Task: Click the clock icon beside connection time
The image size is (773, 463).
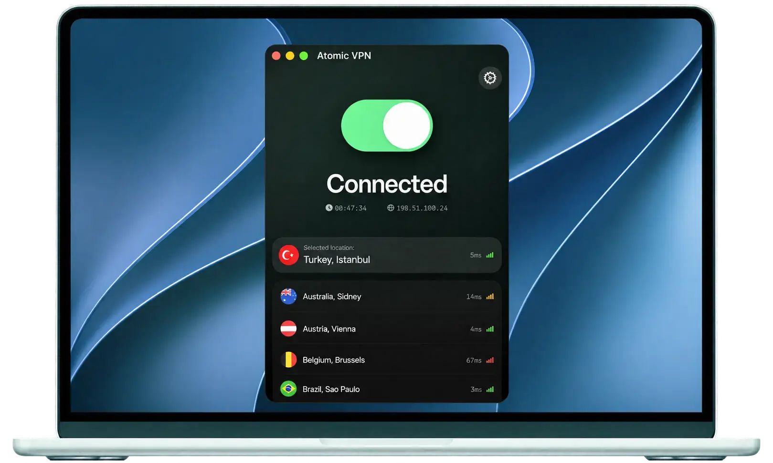Action: pos(329,207)
